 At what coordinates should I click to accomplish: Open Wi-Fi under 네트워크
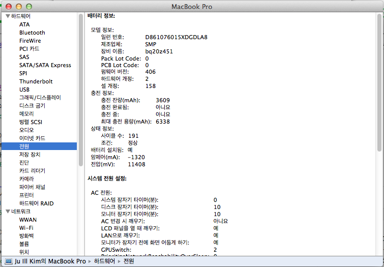[x=26, y=228]
